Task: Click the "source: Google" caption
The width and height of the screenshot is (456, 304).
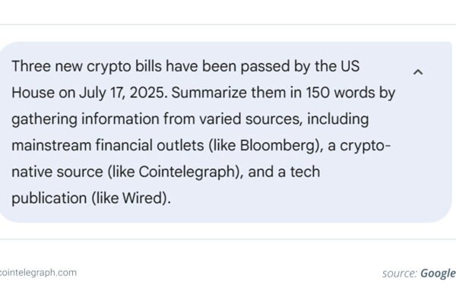Action: pos(419,274)
